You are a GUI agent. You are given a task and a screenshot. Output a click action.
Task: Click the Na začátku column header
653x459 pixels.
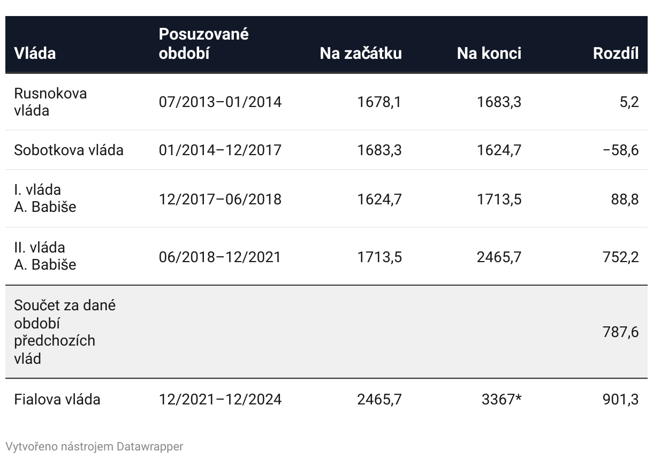[x=360, y=53]
